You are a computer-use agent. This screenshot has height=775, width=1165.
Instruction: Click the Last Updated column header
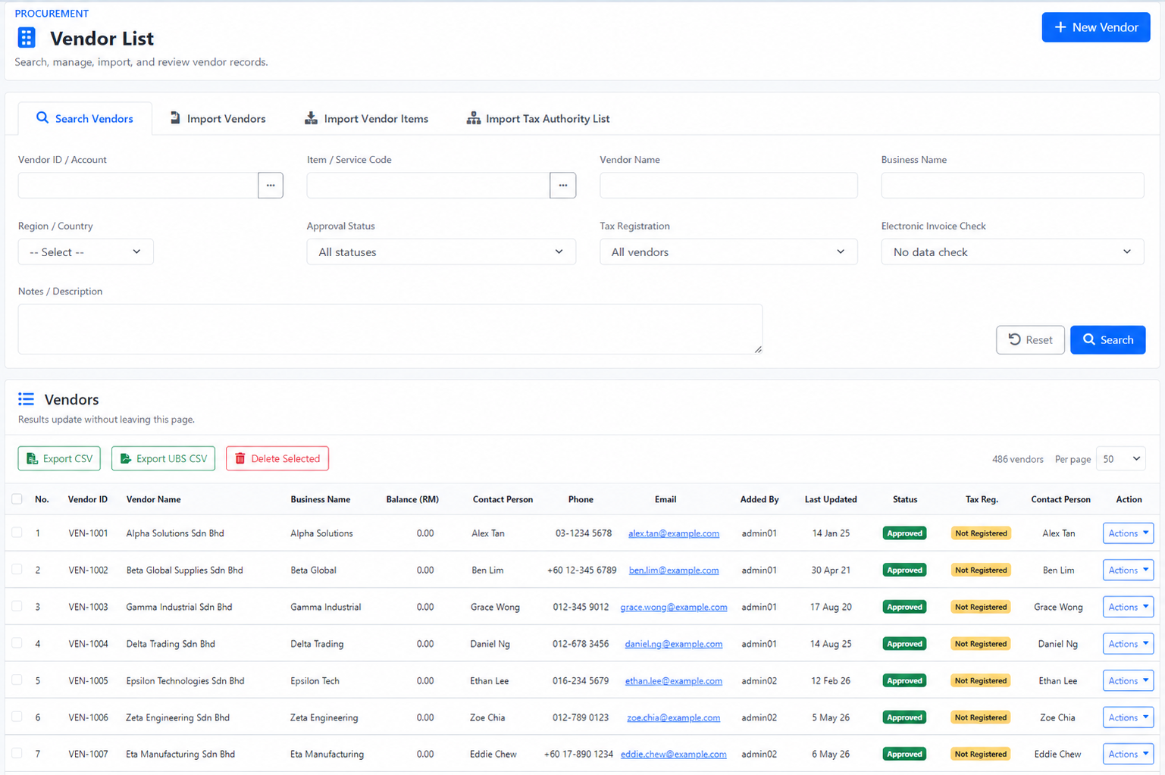(x=831, y=499)
